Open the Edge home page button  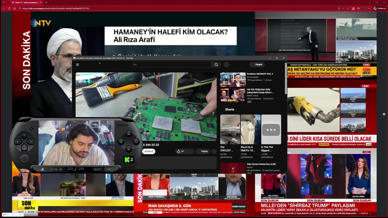tap(15, 8)
